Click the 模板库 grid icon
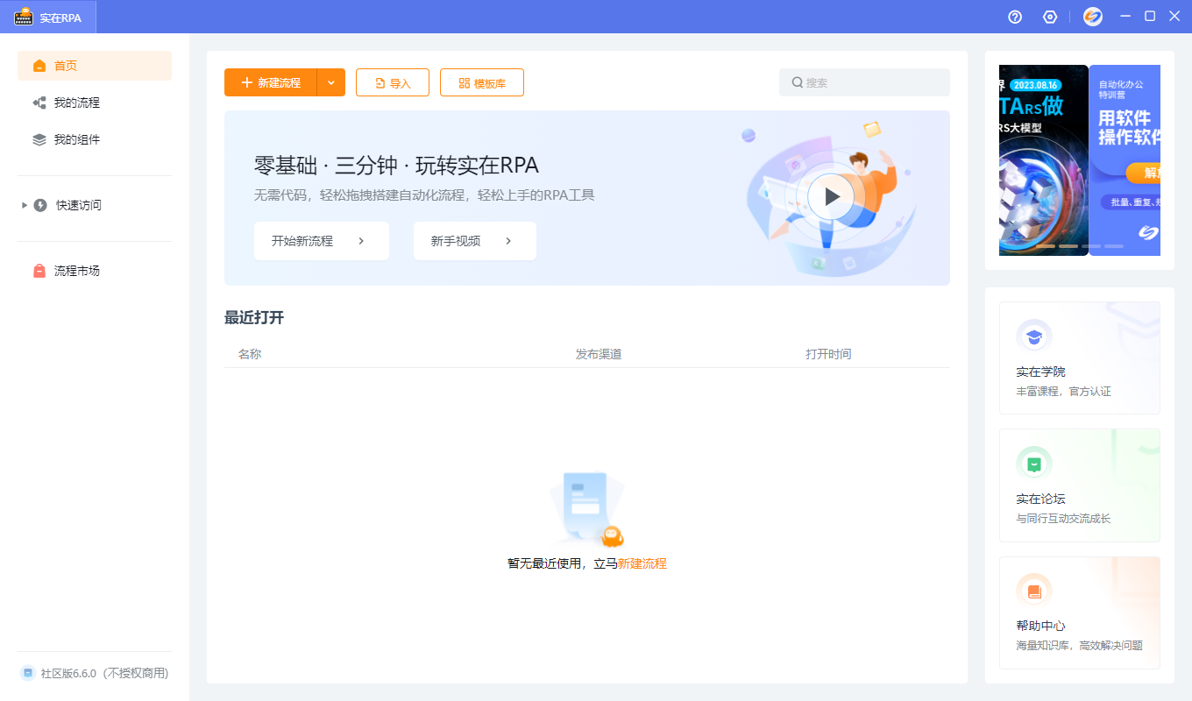Image resolution: width=1192 pixels, height=701 pixels. pos(465,83)
